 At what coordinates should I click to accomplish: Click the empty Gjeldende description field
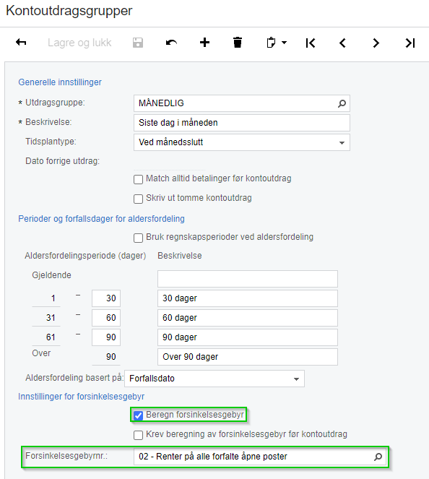click(x=248, y=279)
